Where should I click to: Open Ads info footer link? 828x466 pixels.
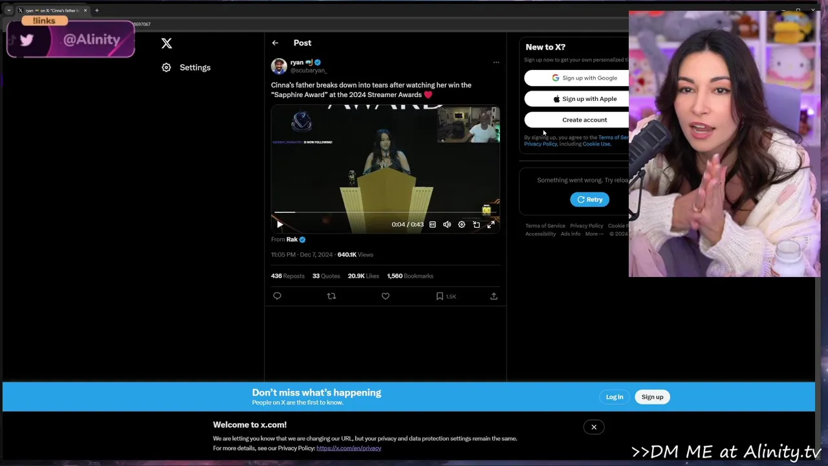coord(571,234)
